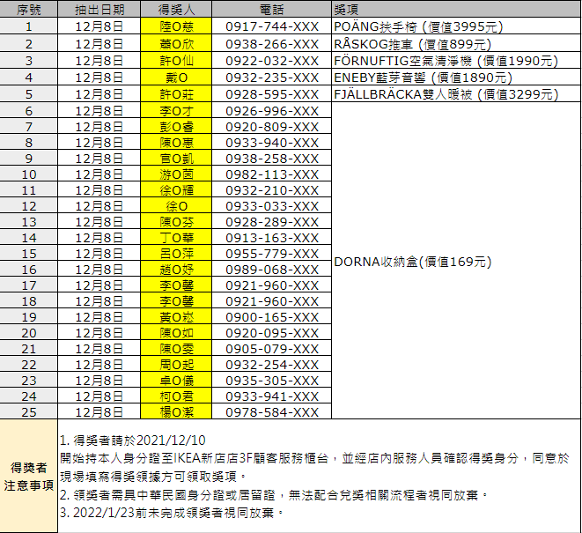Click the FJÄLLBRÄCKA雙人暖被 prize cell

pyautogui.click(x=446, y=94)
